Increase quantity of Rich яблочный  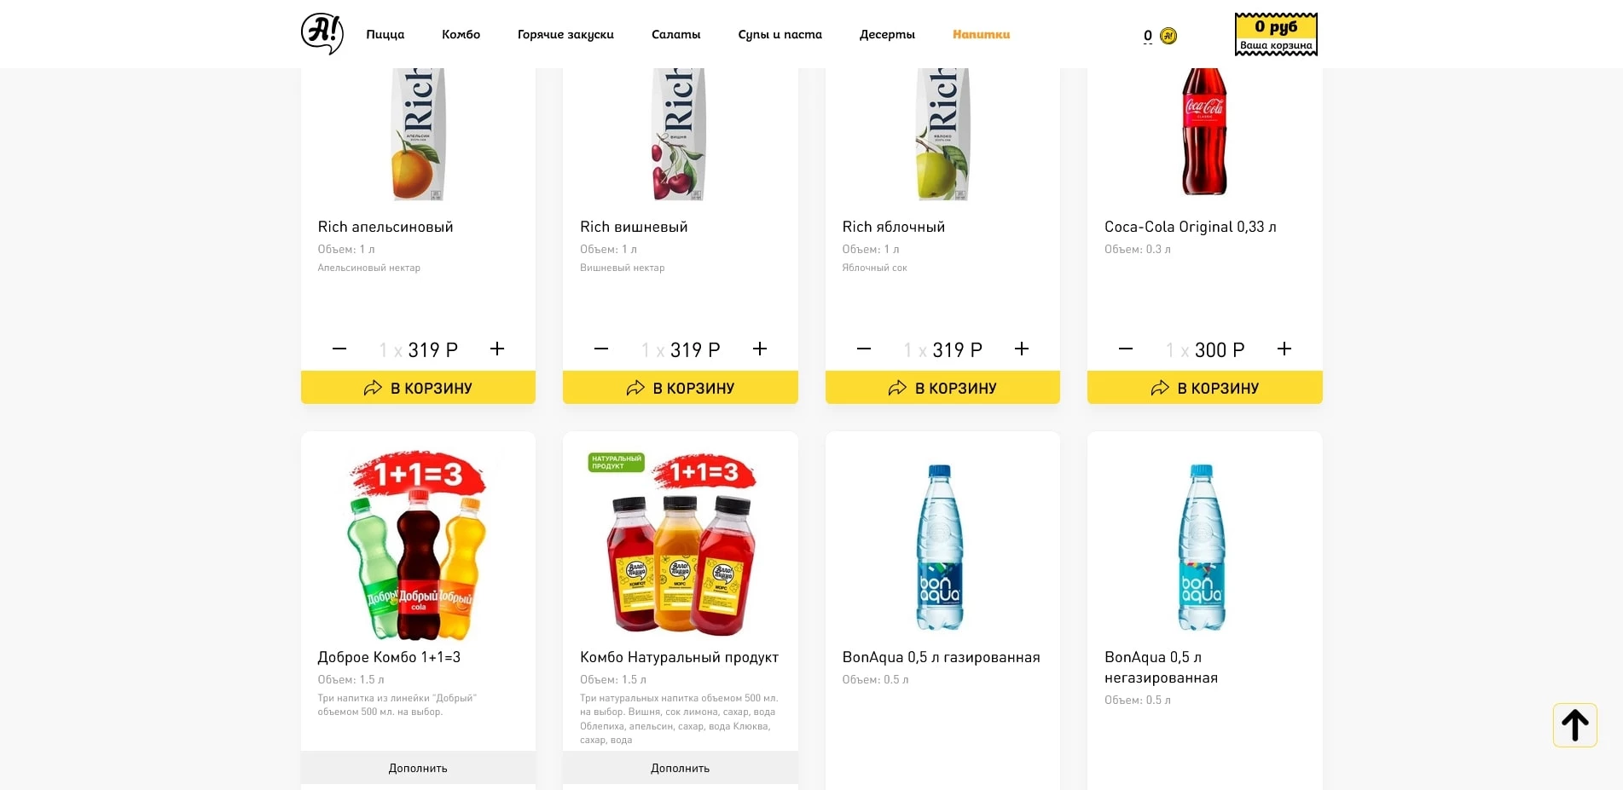click(1022, 349)
